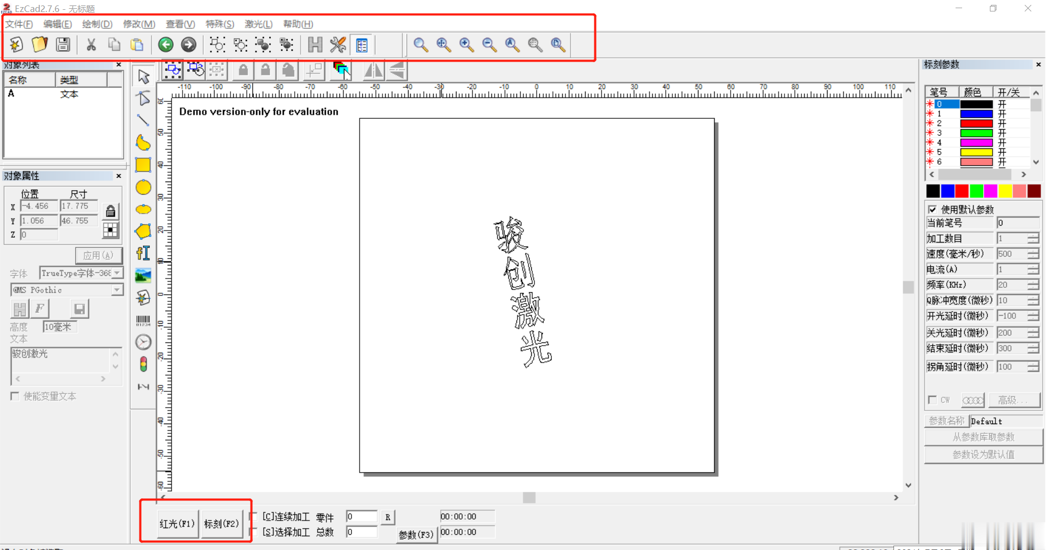Click the 参数(F3) button
The width and height of the screenshot is (1046, 550).
(416, 535)
